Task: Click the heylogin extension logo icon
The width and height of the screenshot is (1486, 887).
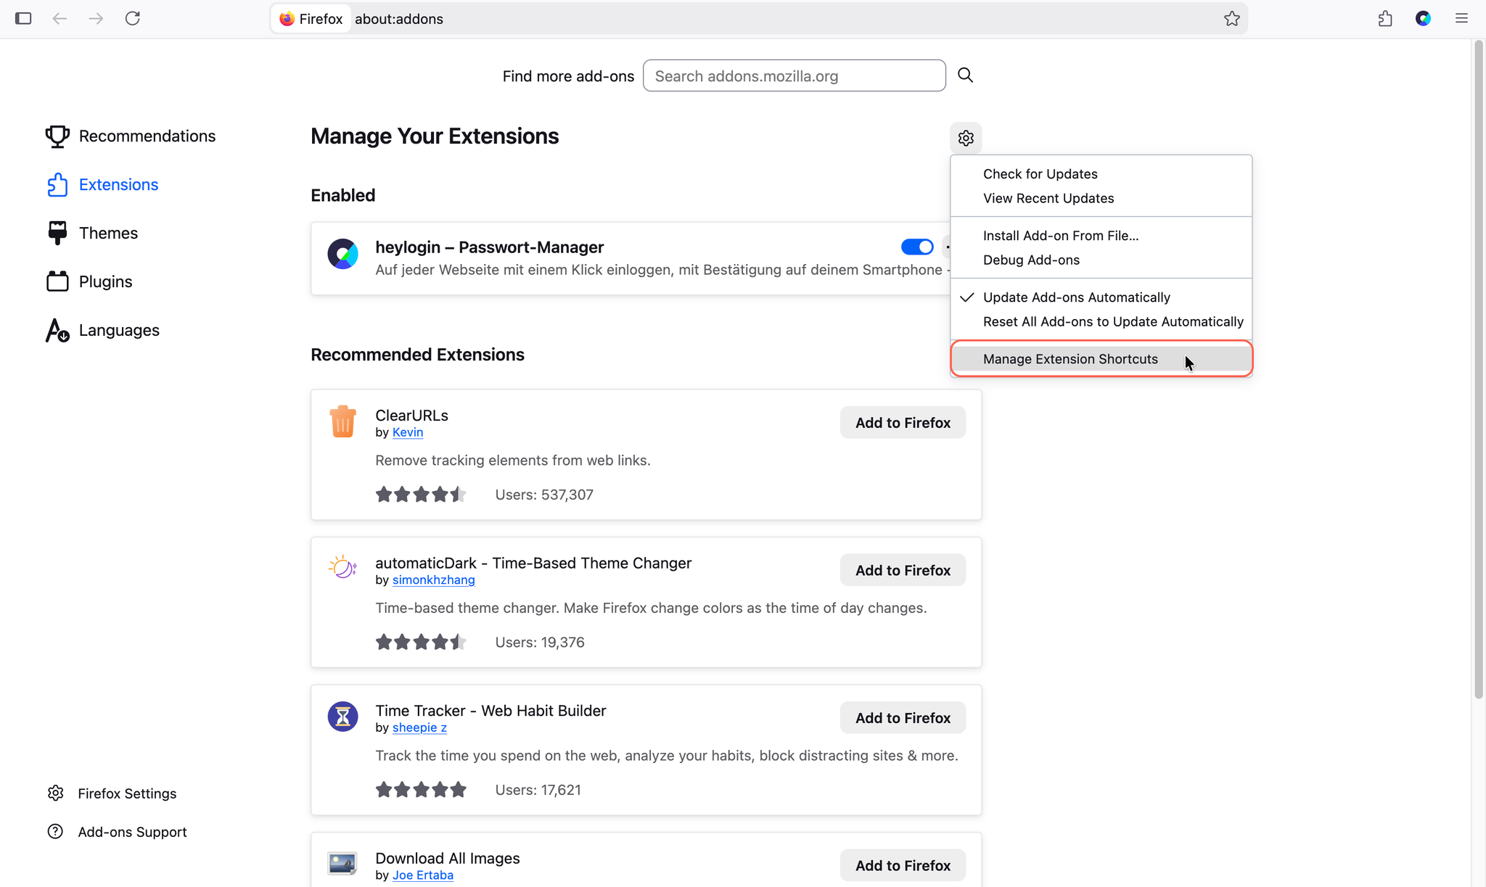Action: [x=342, y=254]
